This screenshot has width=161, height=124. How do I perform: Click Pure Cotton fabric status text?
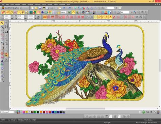point(148,120)
